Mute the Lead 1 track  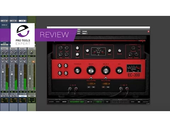point(24,61)
